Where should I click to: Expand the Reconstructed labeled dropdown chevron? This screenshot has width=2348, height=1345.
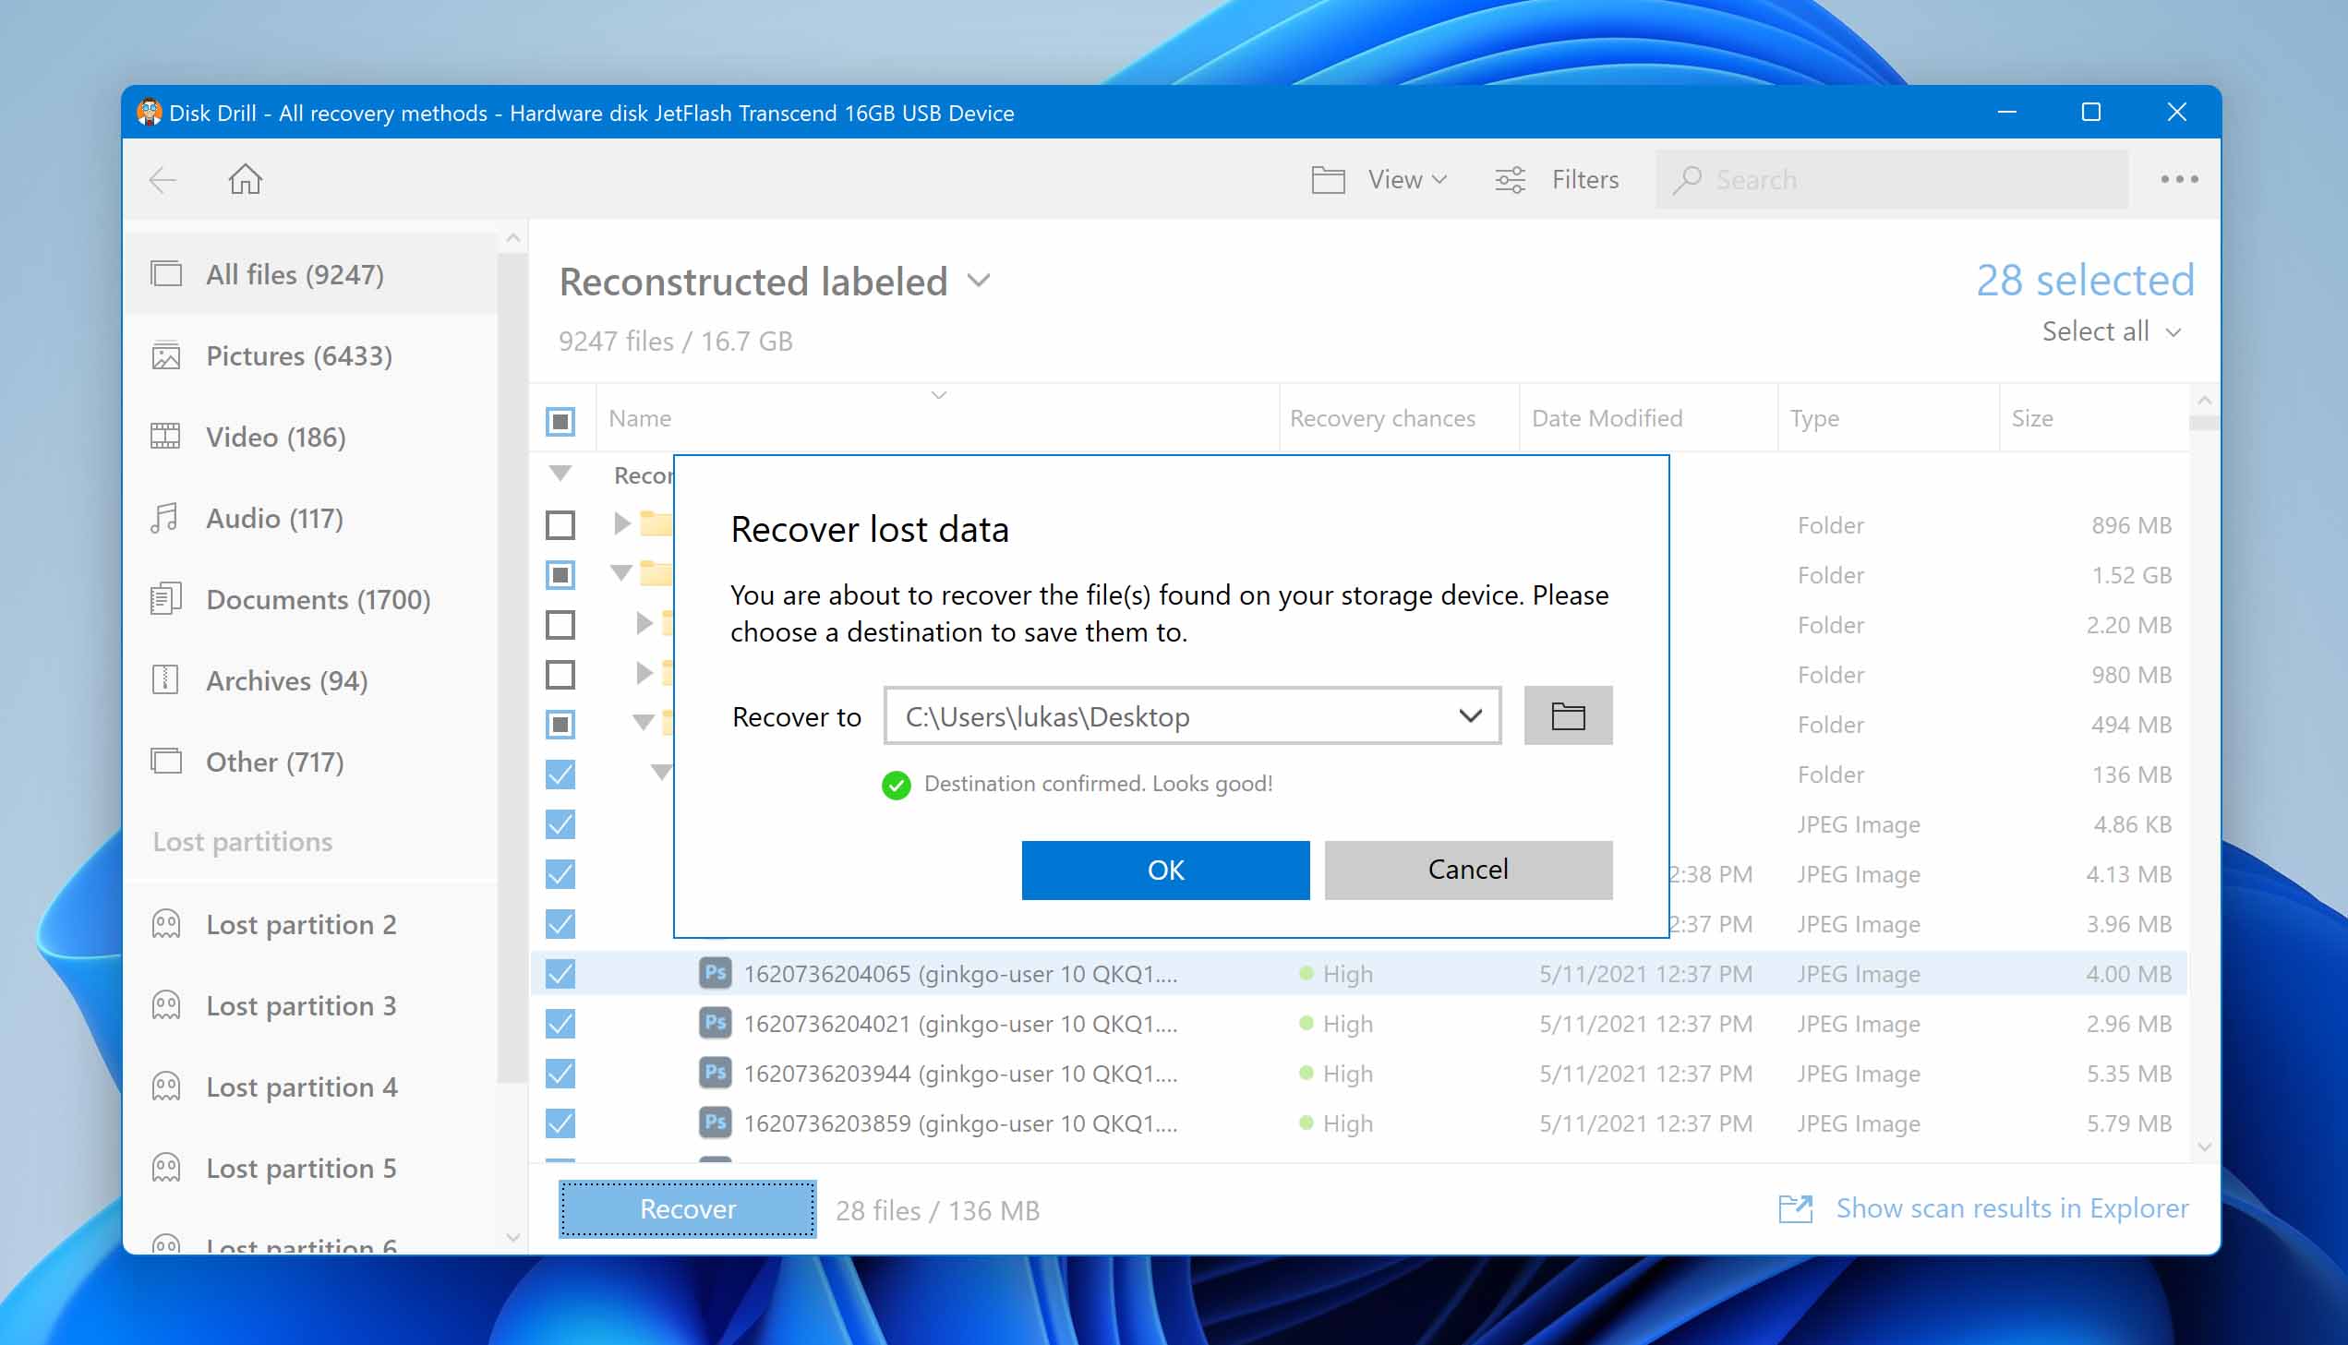point(979,280)
